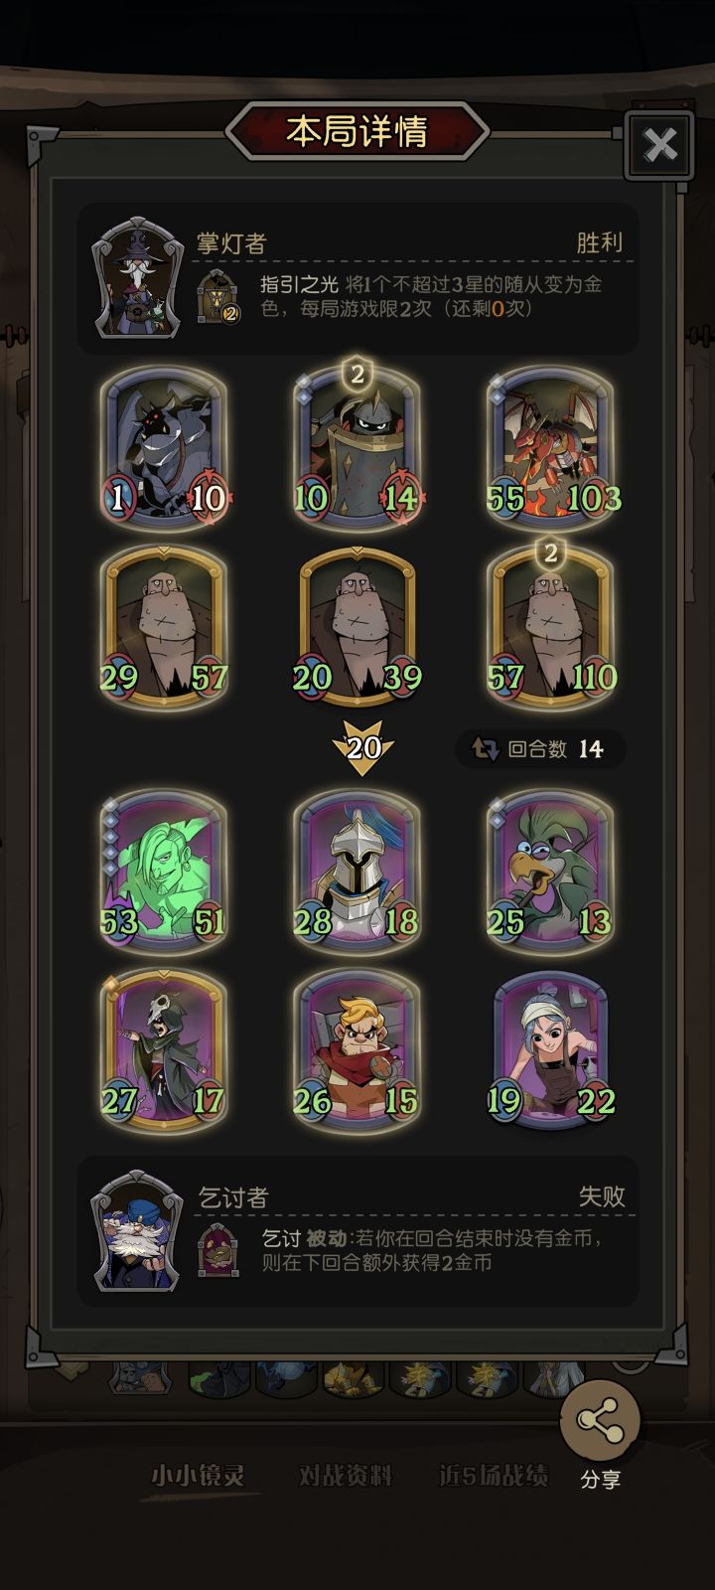
Task: Switch to the 对战资料 tab
Action: click(345, 1476)
